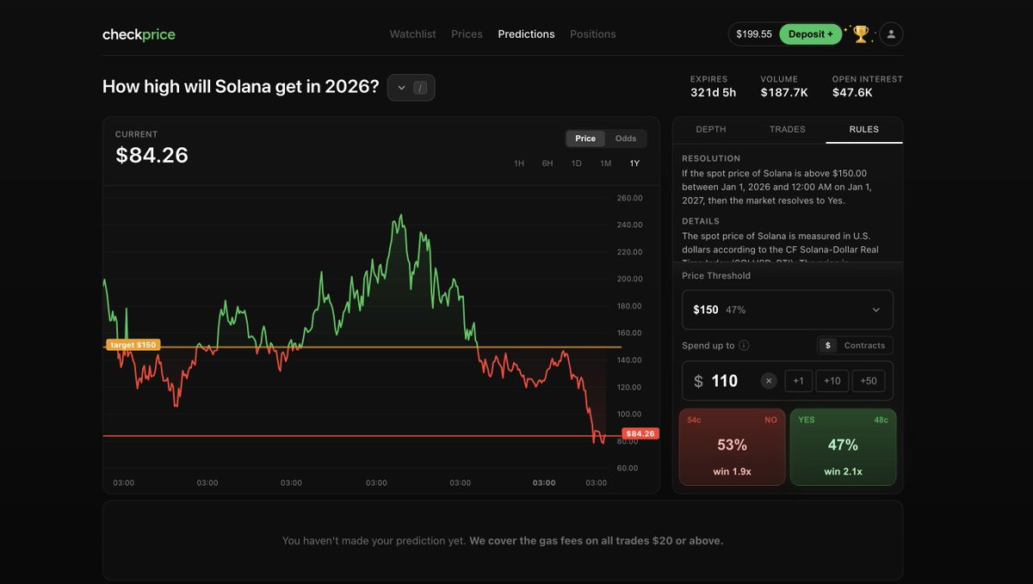Viewport: 1033px width, 584px height.
Task: Open the market selector dropdown beside the title
Action: click(x=411, y=88)
